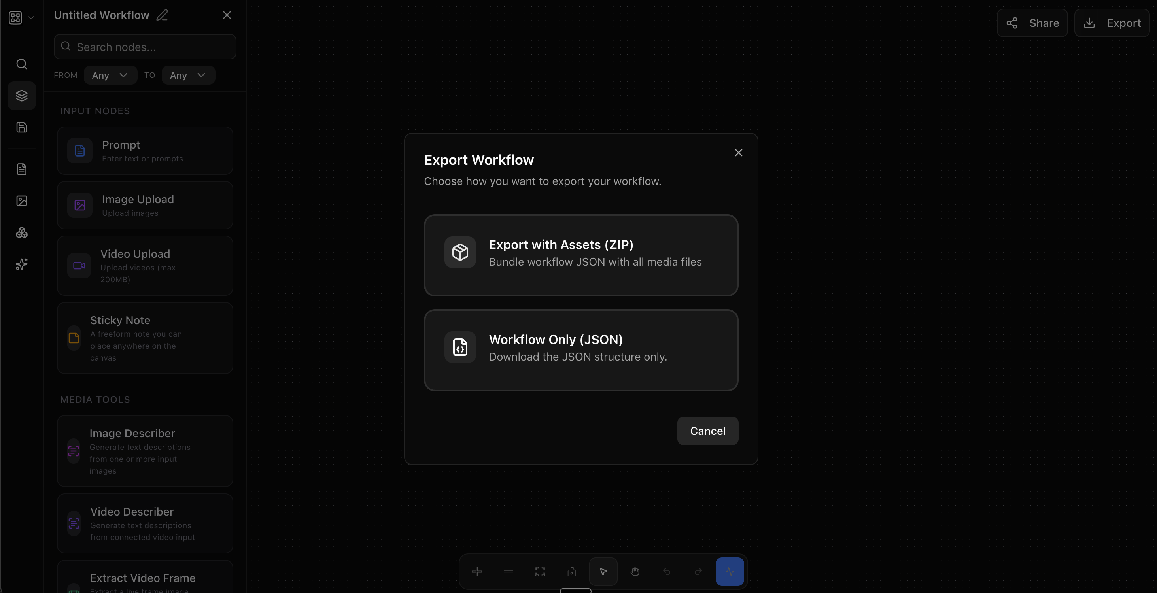
Task: Close the Export Workflow dialog
Action: [738, 153]
